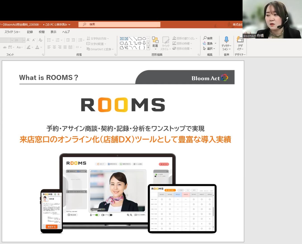The width and height of the screenshot is (302, 244).
Task: Switch to the 校閲 tab
Action: [x=42, y=32]
